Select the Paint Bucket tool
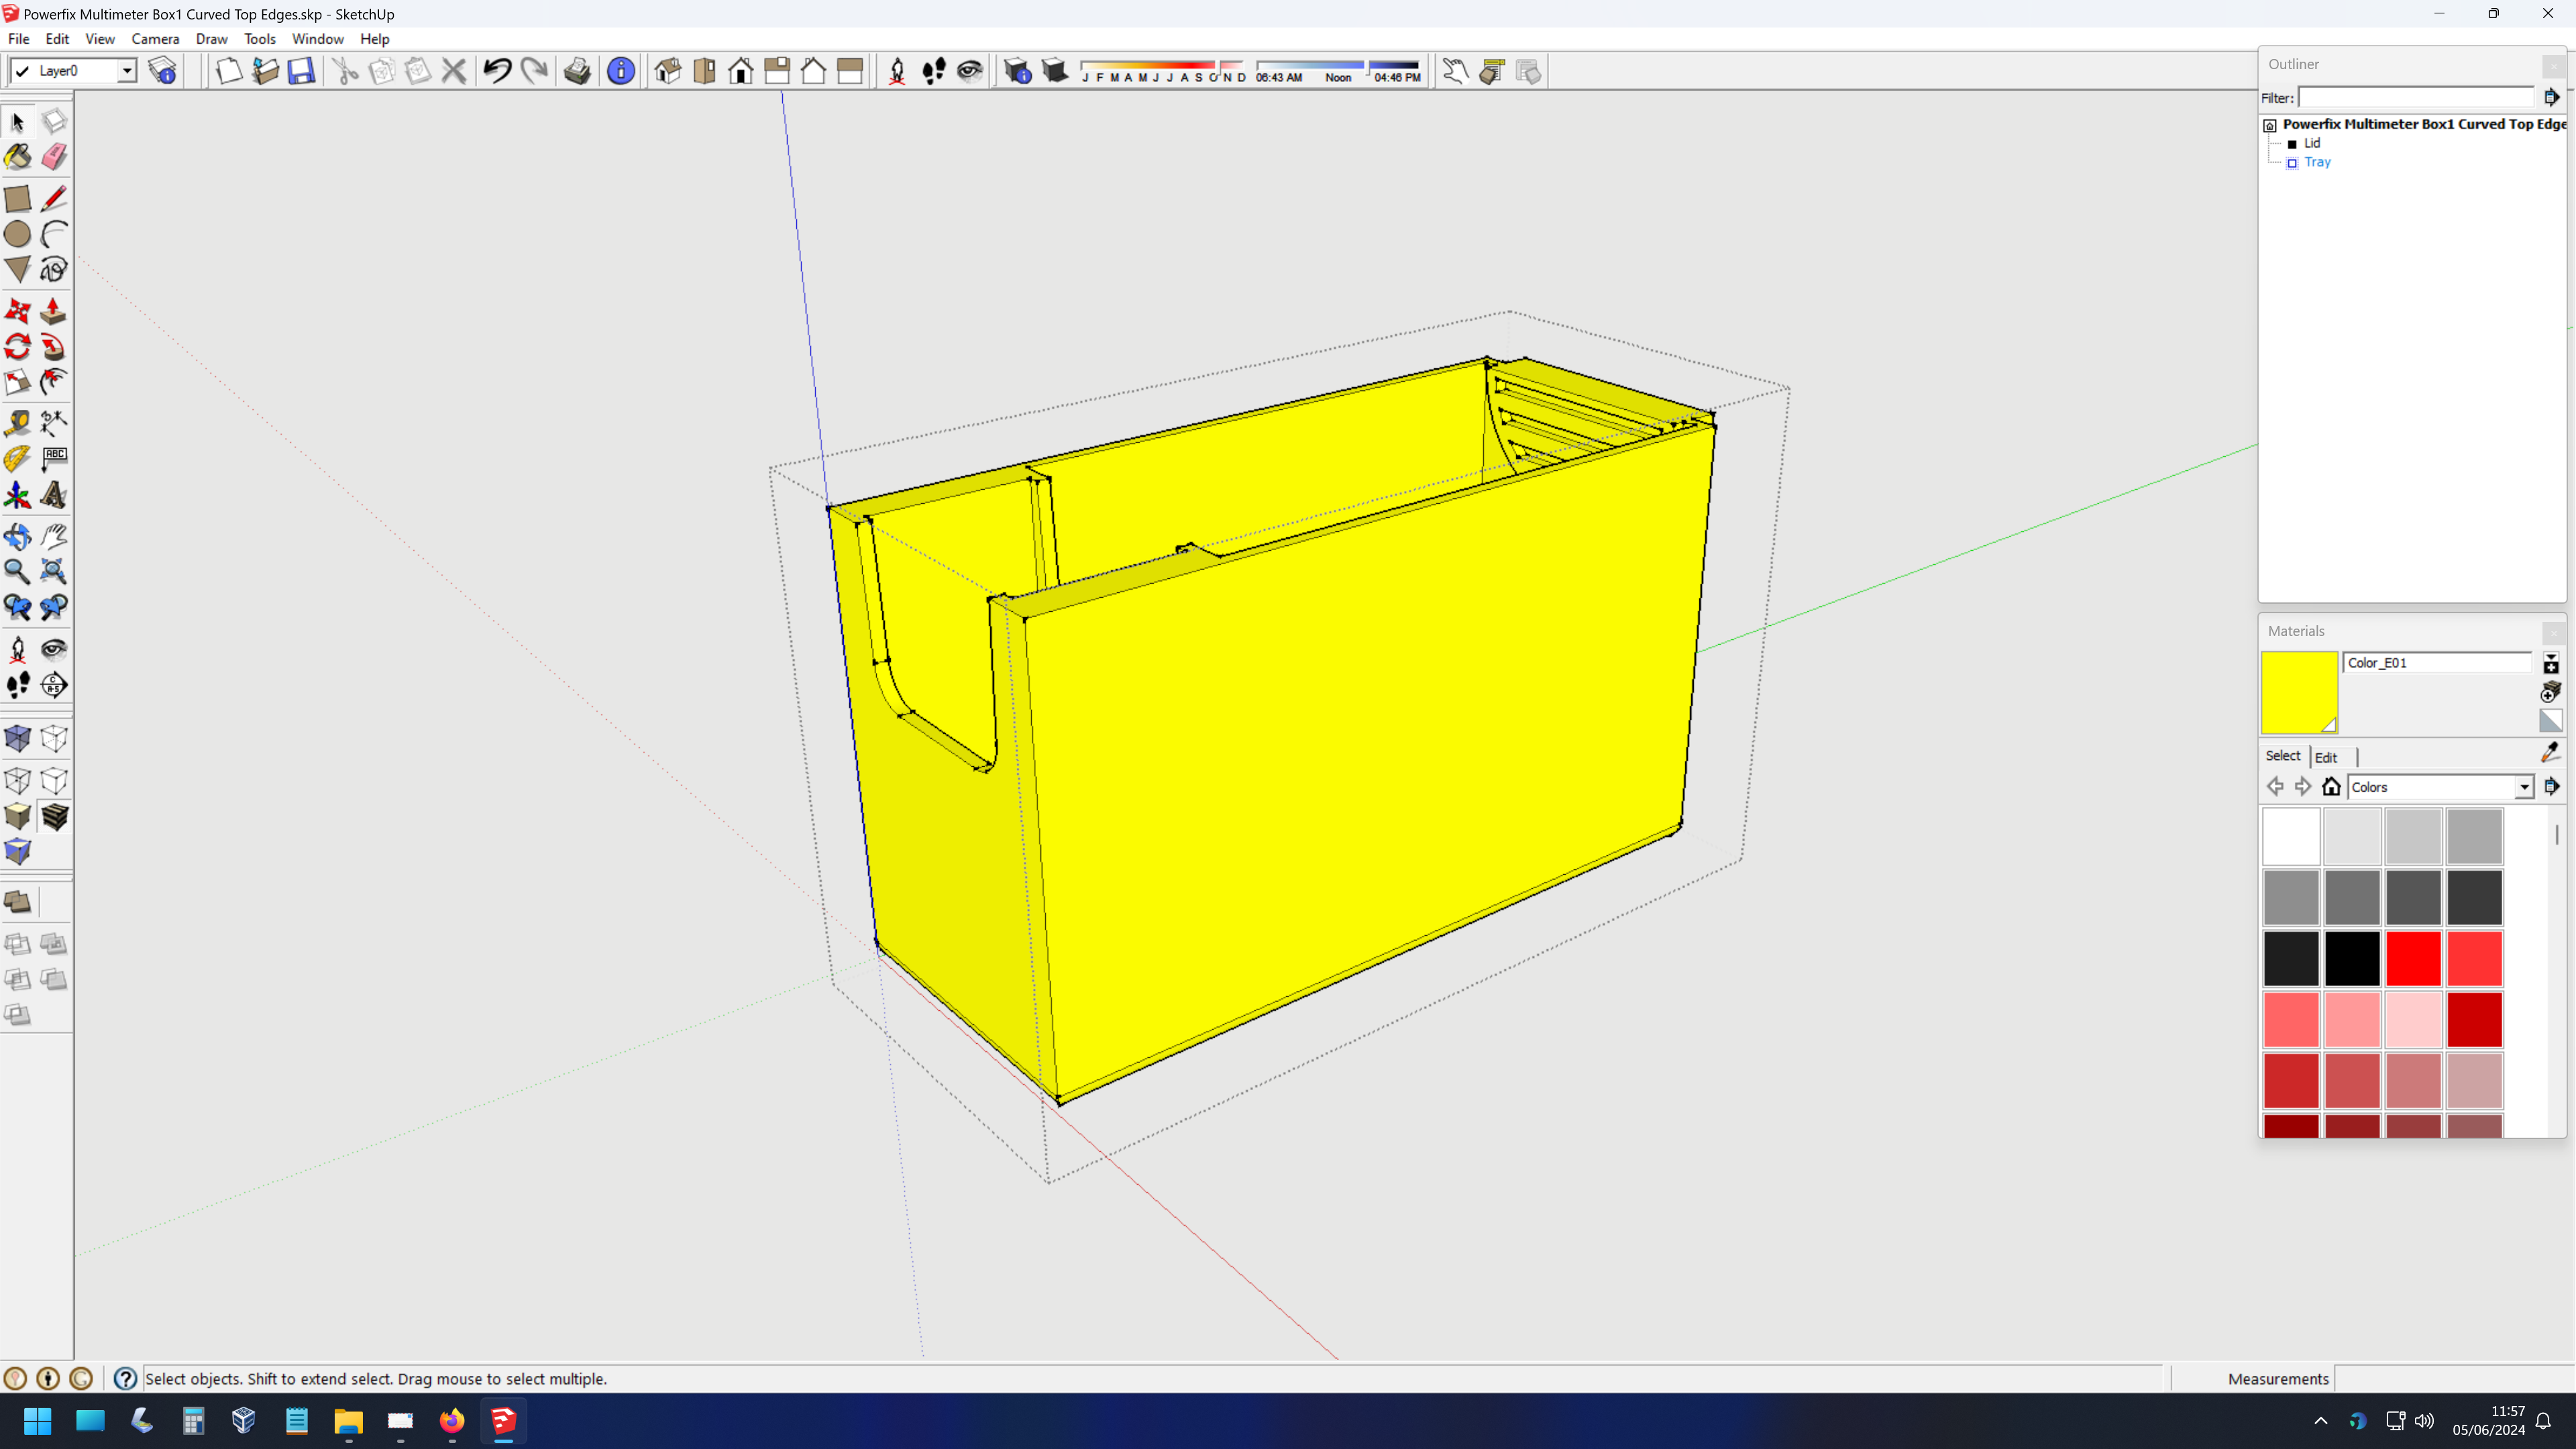 [18, 157]
